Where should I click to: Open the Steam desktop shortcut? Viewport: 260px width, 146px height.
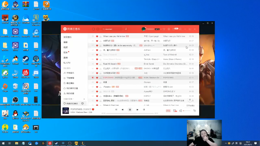pos(26,60)
